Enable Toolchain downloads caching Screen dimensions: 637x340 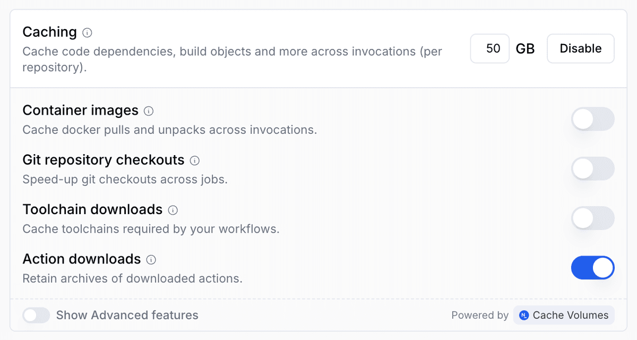point(592,218)
